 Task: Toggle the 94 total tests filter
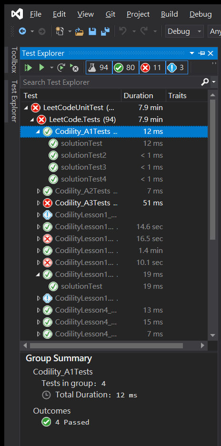pos(99,68)
